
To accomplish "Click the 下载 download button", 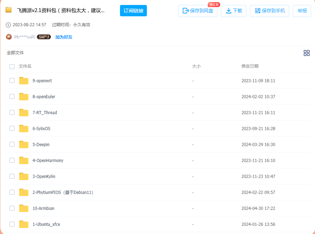I will [x=234, y=11].
